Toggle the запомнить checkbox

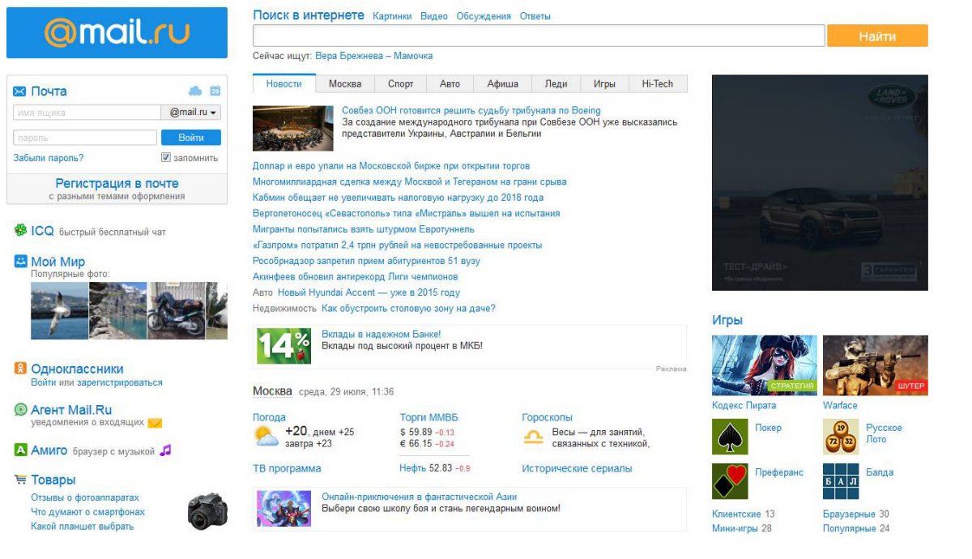click(166, 158)
